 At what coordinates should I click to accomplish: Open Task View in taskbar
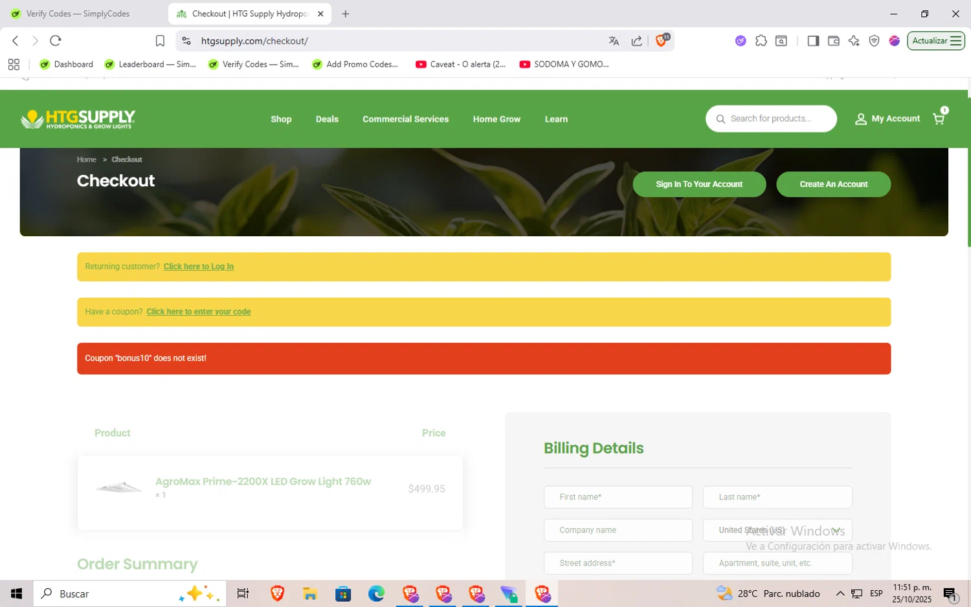[x=243, y=593]
